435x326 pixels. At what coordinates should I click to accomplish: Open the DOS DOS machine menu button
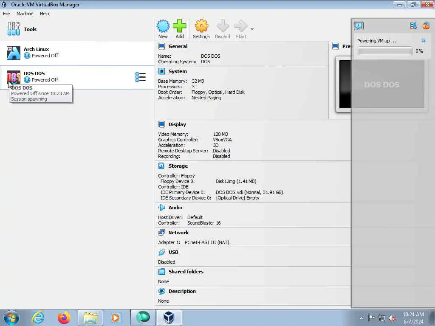[x=140, y=77]
